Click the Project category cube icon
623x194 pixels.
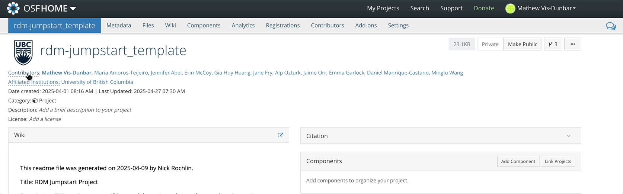35,101
